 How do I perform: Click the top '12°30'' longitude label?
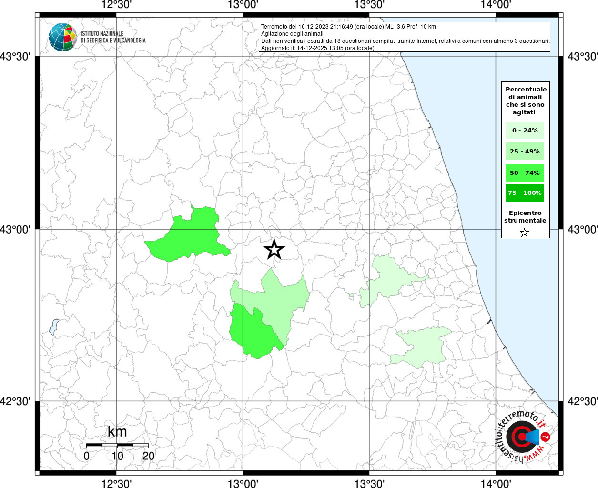point(117,5)
